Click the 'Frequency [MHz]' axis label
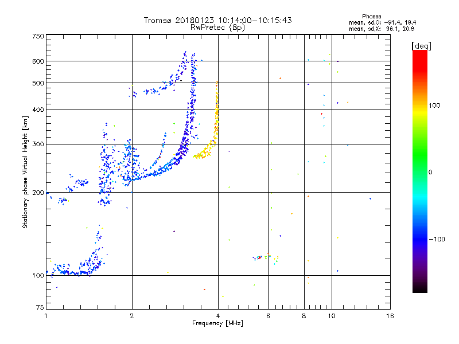This screenshot has height=344, width=459. click(217, 323)
